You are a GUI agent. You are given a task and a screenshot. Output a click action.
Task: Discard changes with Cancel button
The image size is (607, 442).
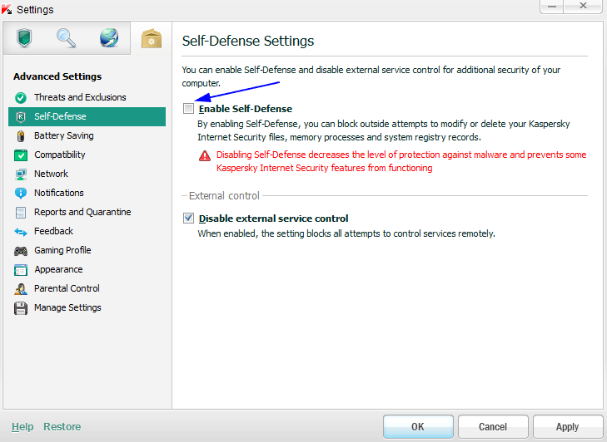pos(493,427)
